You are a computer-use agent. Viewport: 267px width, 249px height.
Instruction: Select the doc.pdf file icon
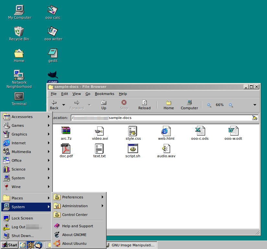pos(66,151)
